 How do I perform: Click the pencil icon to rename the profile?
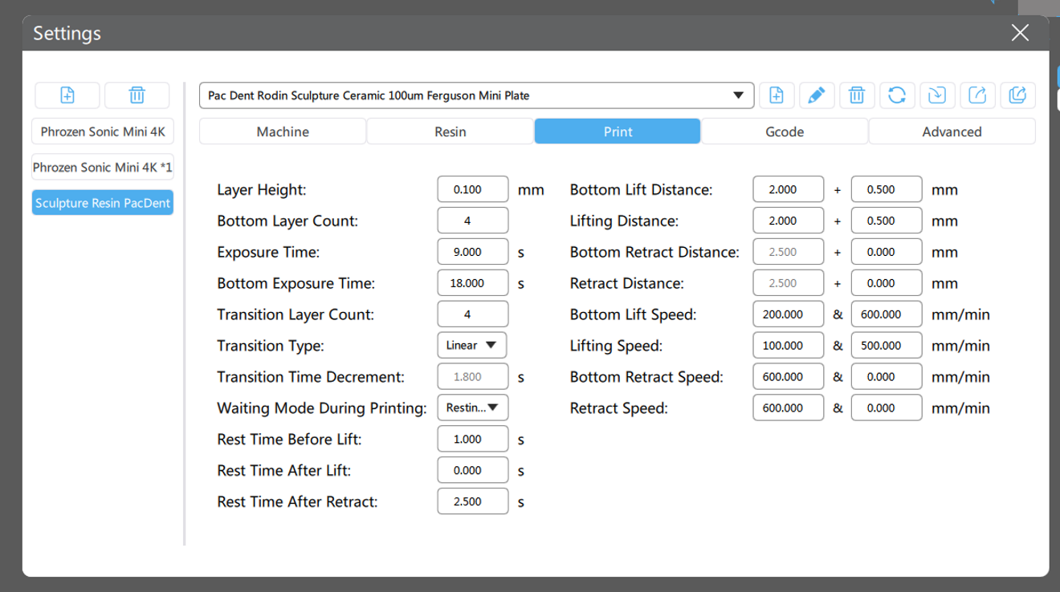click(816, 95)
